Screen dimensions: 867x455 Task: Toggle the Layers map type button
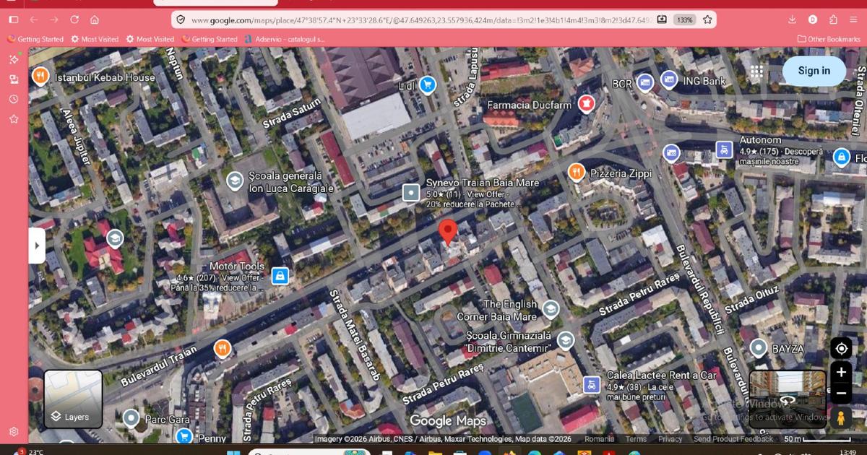[x=74, y=399]
